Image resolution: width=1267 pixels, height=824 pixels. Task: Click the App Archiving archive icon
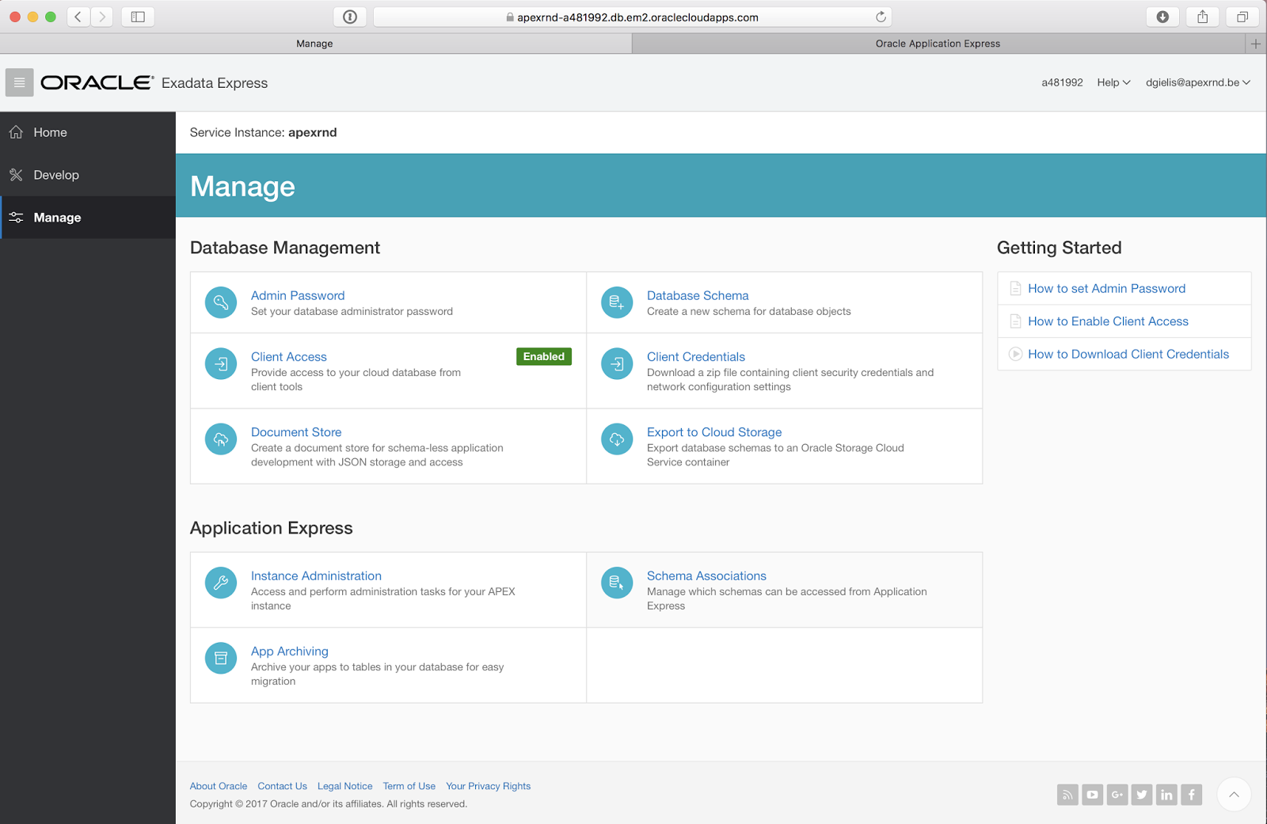220,658
